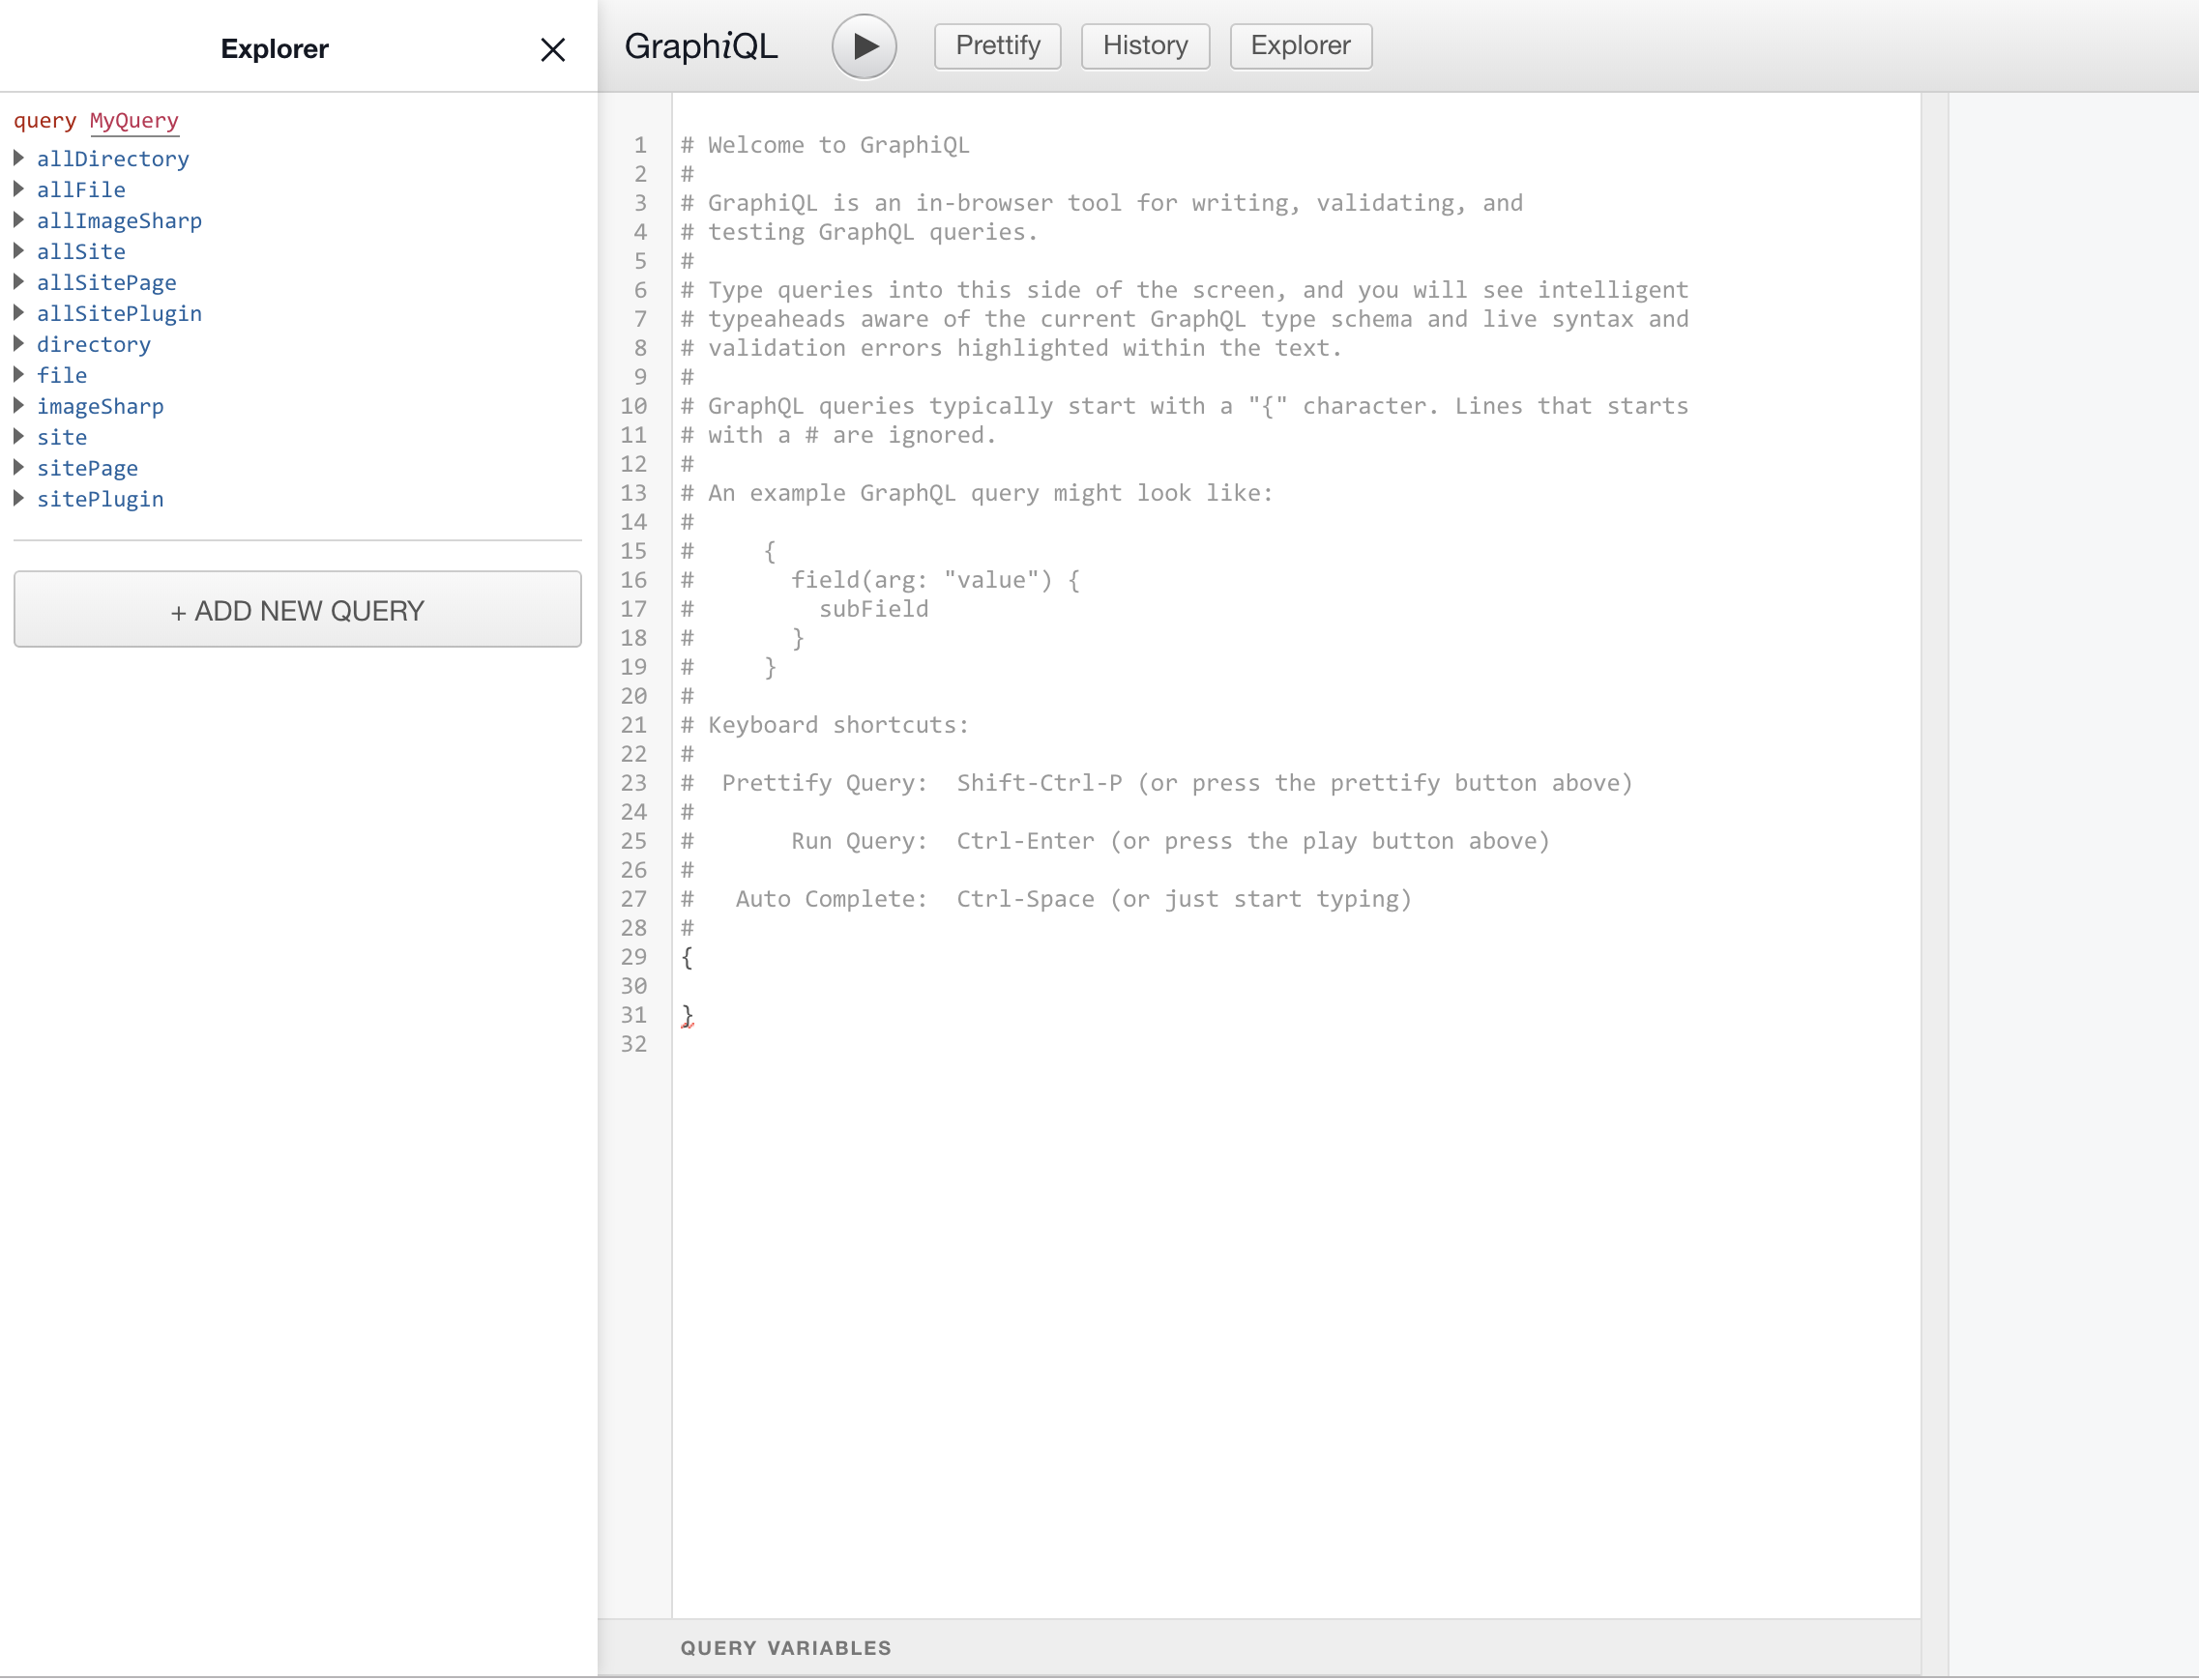Click the Explorer panel heading

(274, 49)
